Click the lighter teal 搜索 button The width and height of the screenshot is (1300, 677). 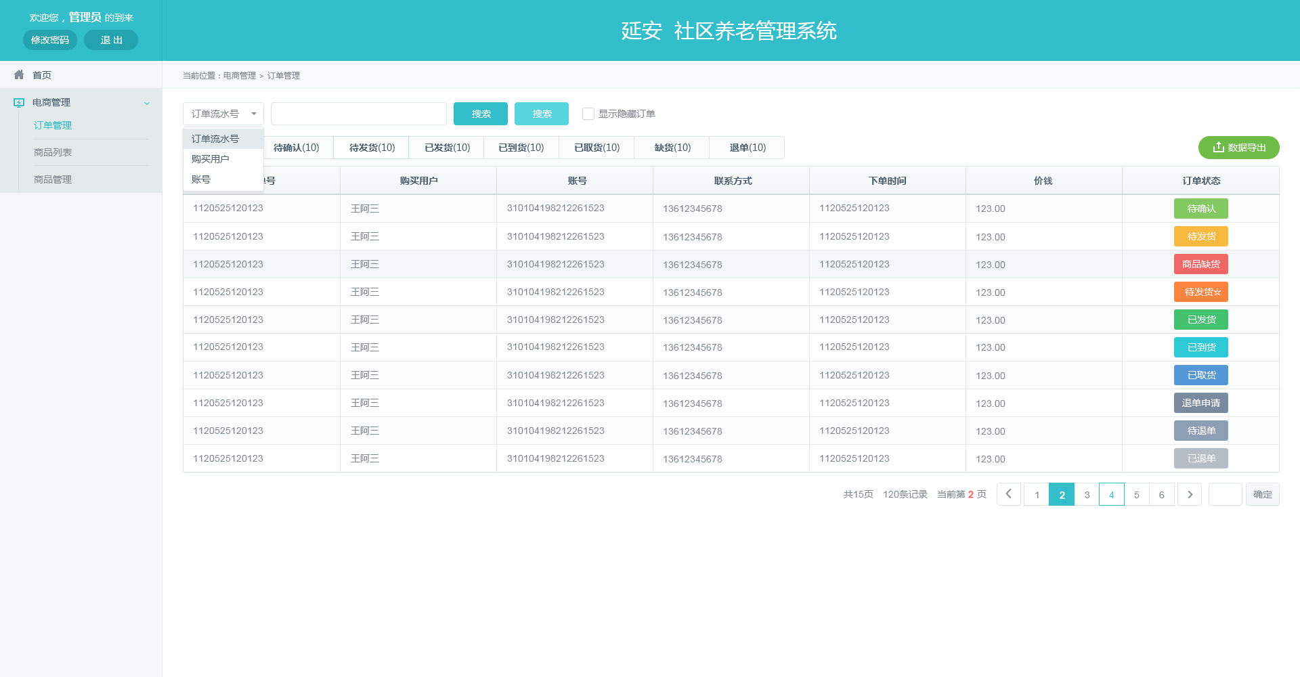pos(542,114)
